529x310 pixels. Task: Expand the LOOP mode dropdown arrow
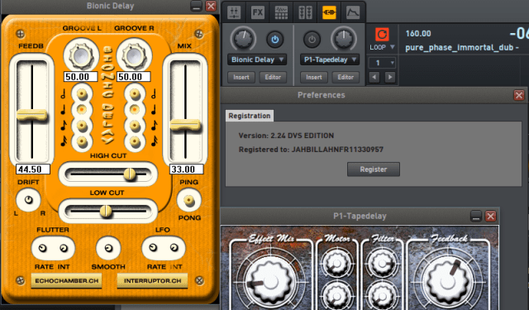[393, 47]
